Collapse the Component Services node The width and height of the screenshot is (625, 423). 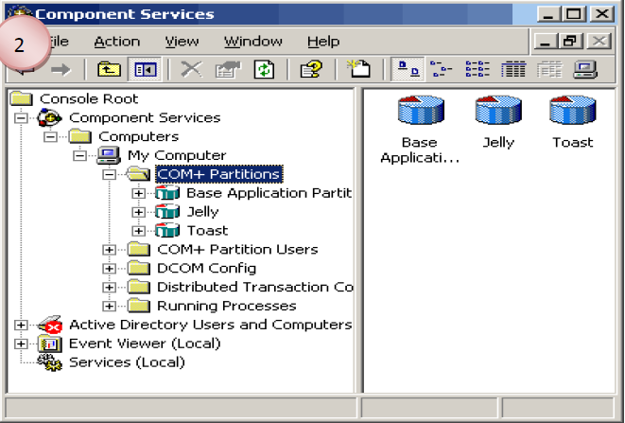(x=21, y=118)
